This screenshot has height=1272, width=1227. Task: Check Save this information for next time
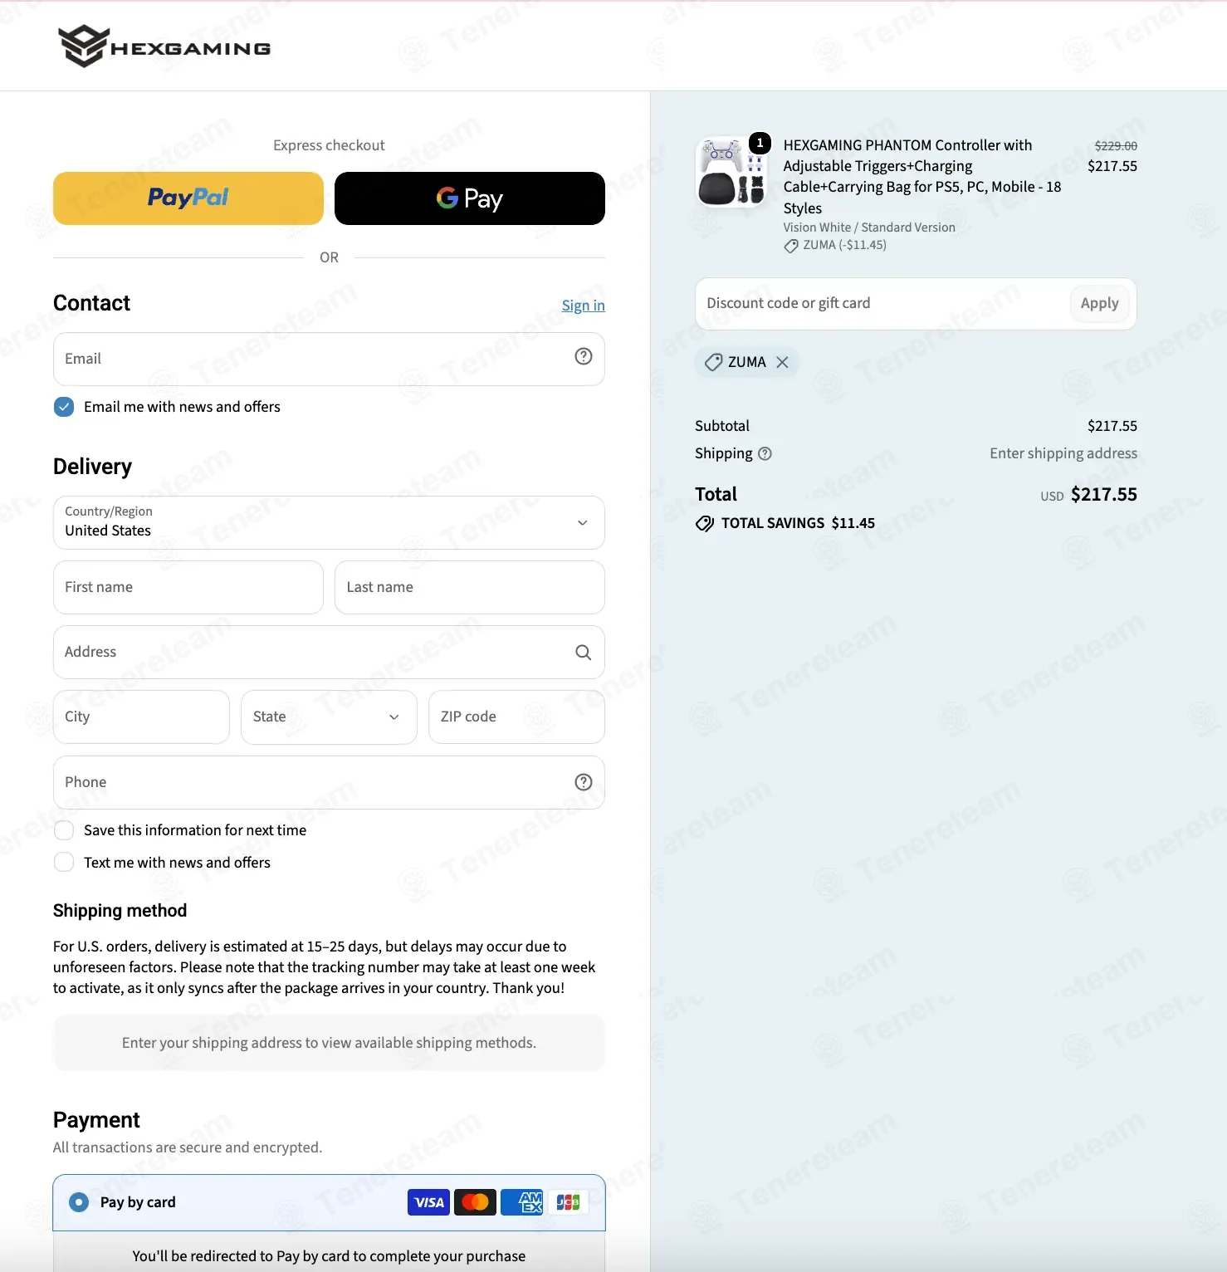tap(64, 830)
